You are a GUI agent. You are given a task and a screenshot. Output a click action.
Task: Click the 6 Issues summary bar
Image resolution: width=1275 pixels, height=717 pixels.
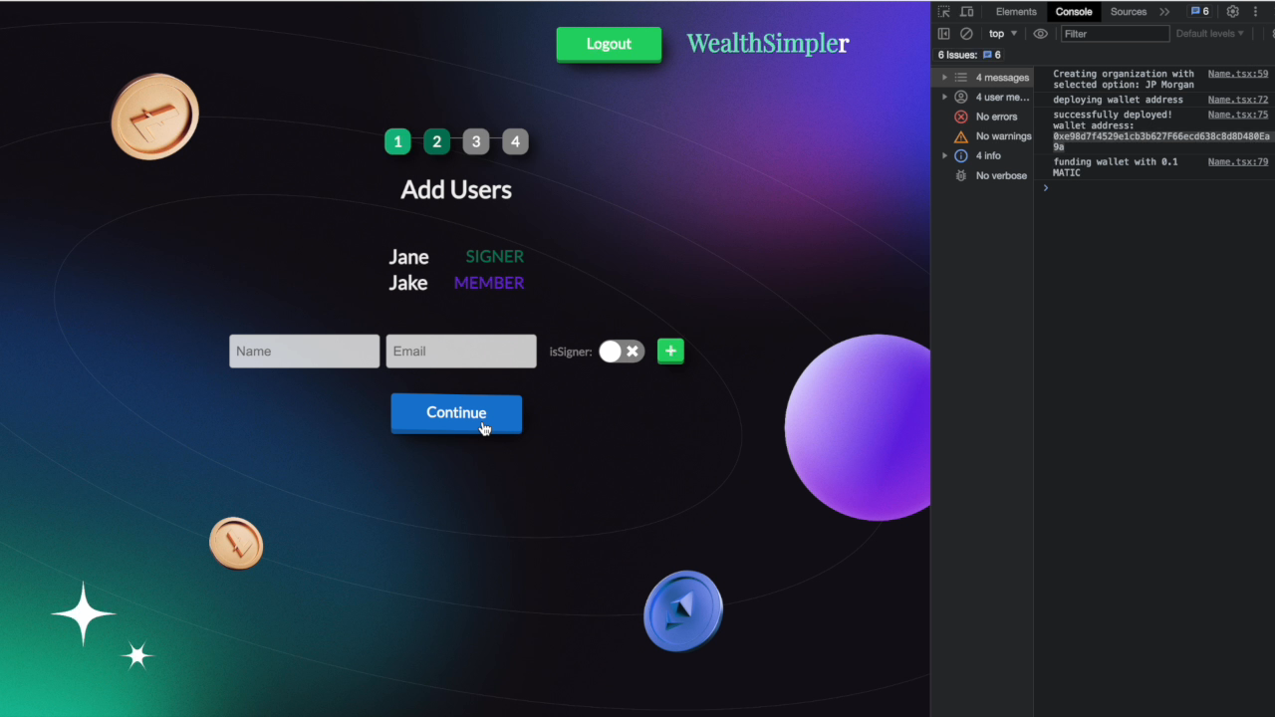[970, 55]
